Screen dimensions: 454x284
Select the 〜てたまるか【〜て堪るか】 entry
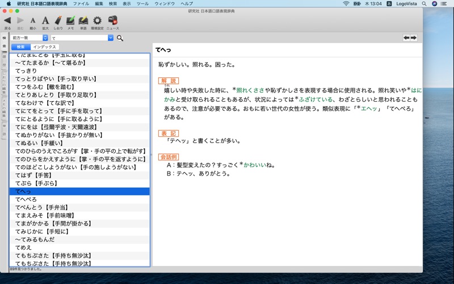coord(79,62)
